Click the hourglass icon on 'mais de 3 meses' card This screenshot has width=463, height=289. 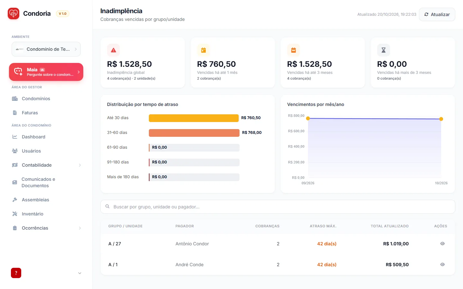tap(384, 50)
